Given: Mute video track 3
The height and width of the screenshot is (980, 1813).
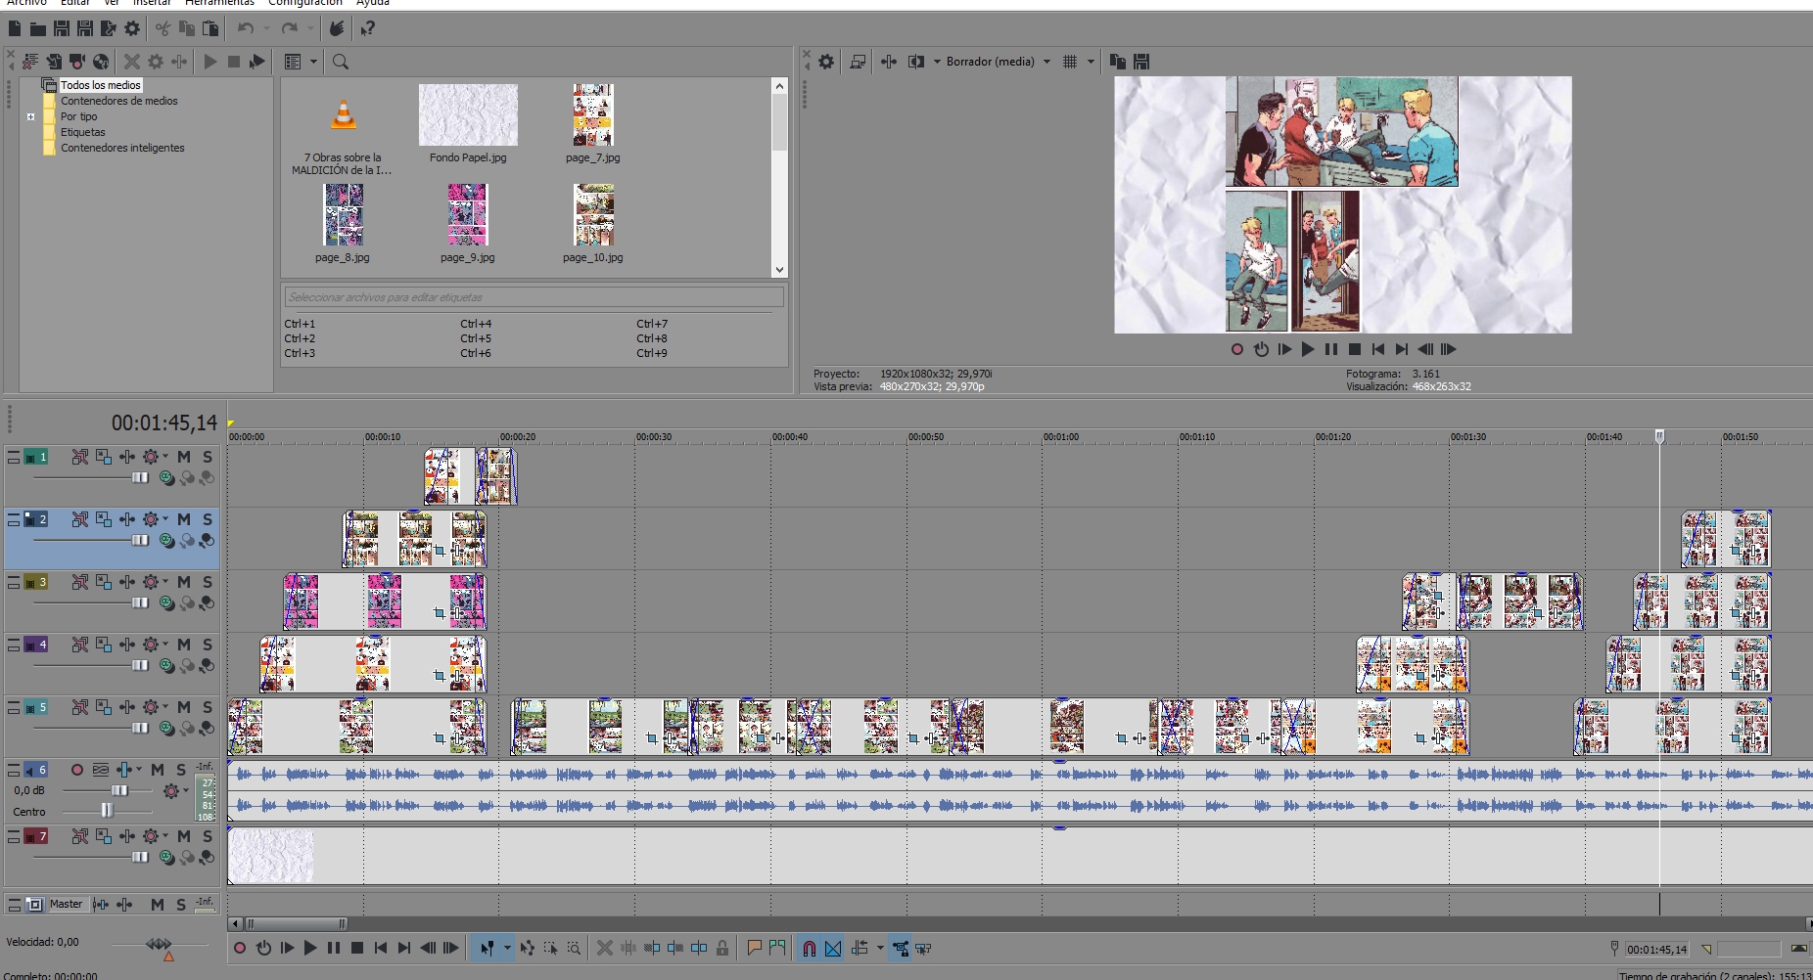Looking at the screenshot, I should coord(183,582).
